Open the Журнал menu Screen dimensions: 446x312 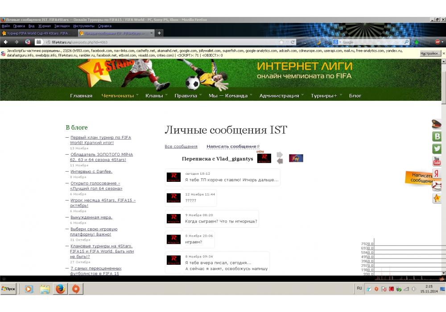44,26
